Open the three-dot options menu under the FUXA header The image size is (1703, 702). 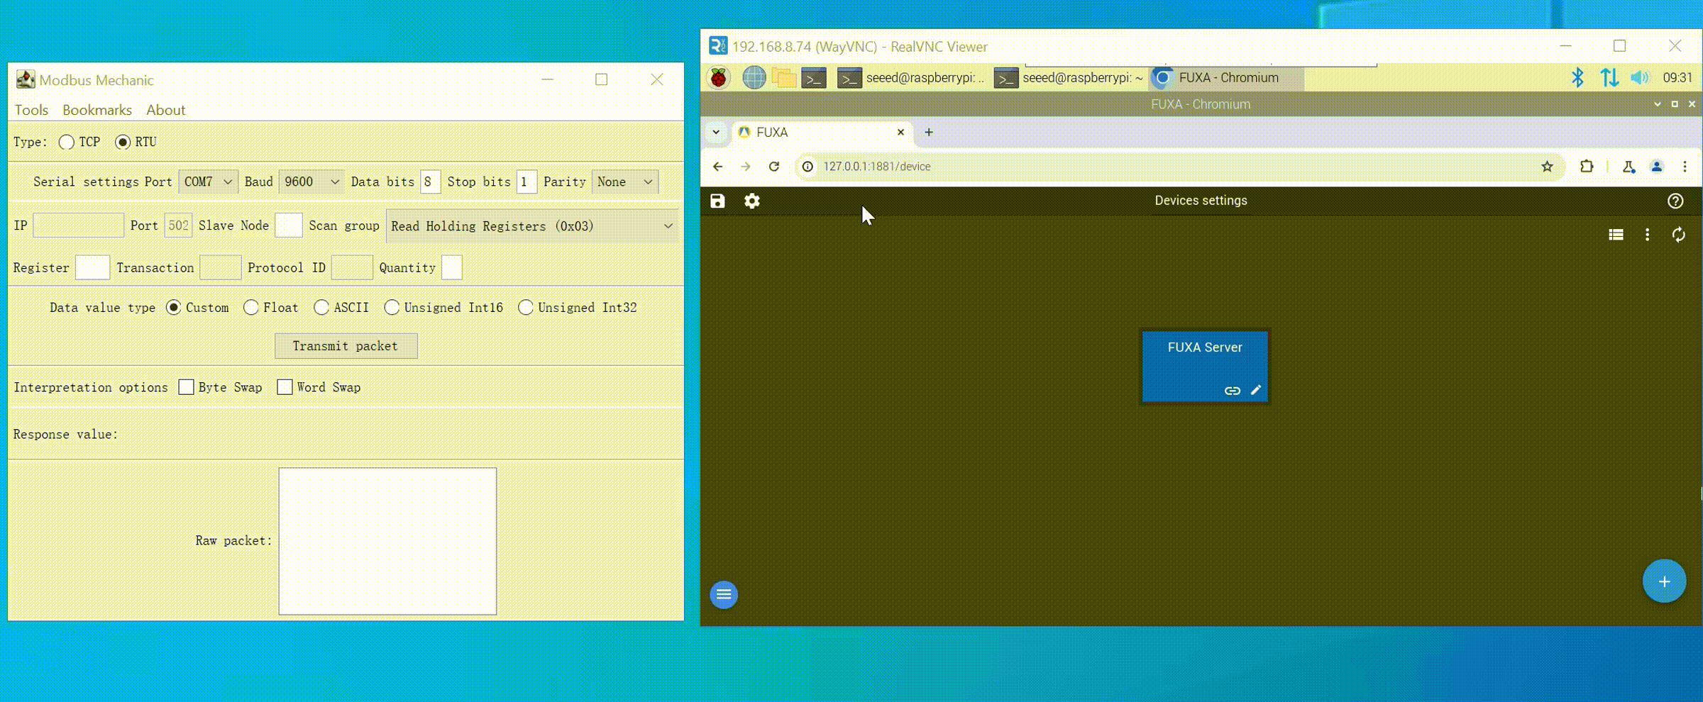pyautogui.click(x=1647, y=235)
